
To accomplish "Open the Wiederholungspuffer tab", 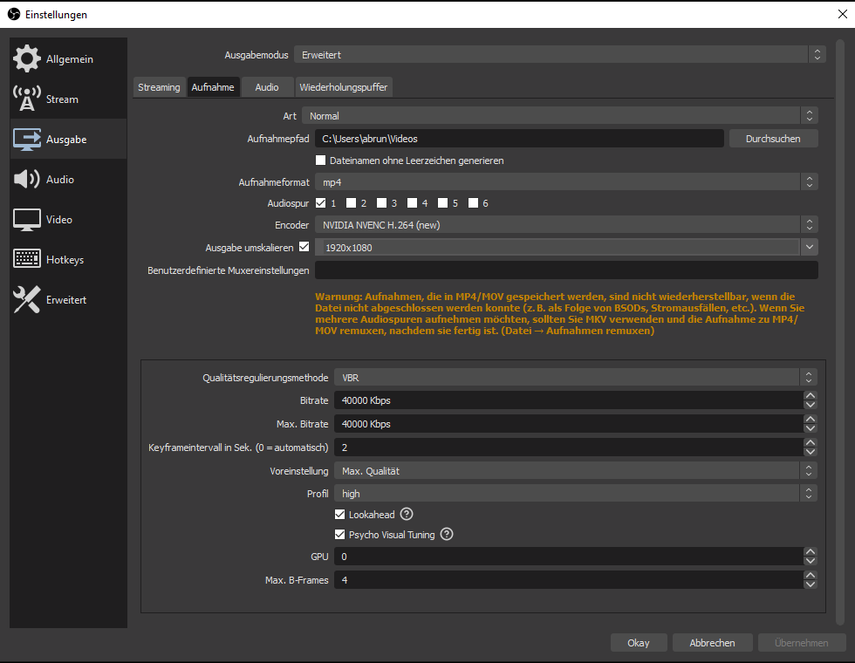I will (x=344, y=87).
